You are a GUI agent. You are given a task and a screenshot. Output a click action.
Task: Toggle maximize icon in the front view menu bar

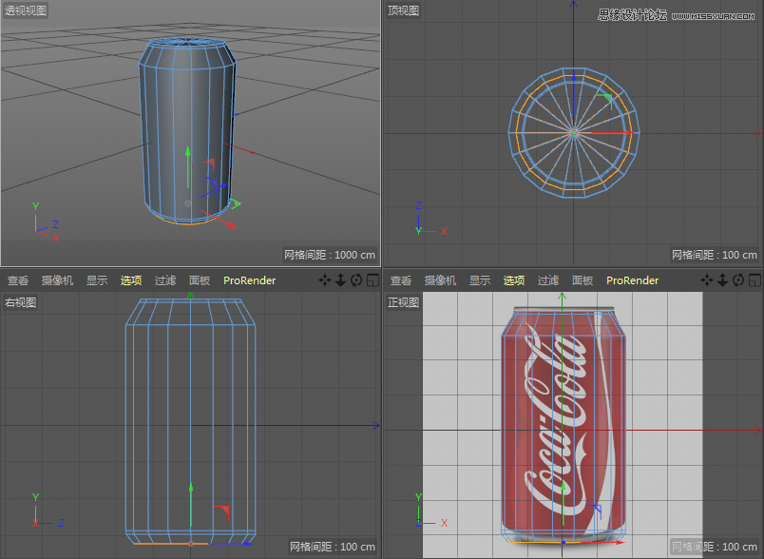754,280
